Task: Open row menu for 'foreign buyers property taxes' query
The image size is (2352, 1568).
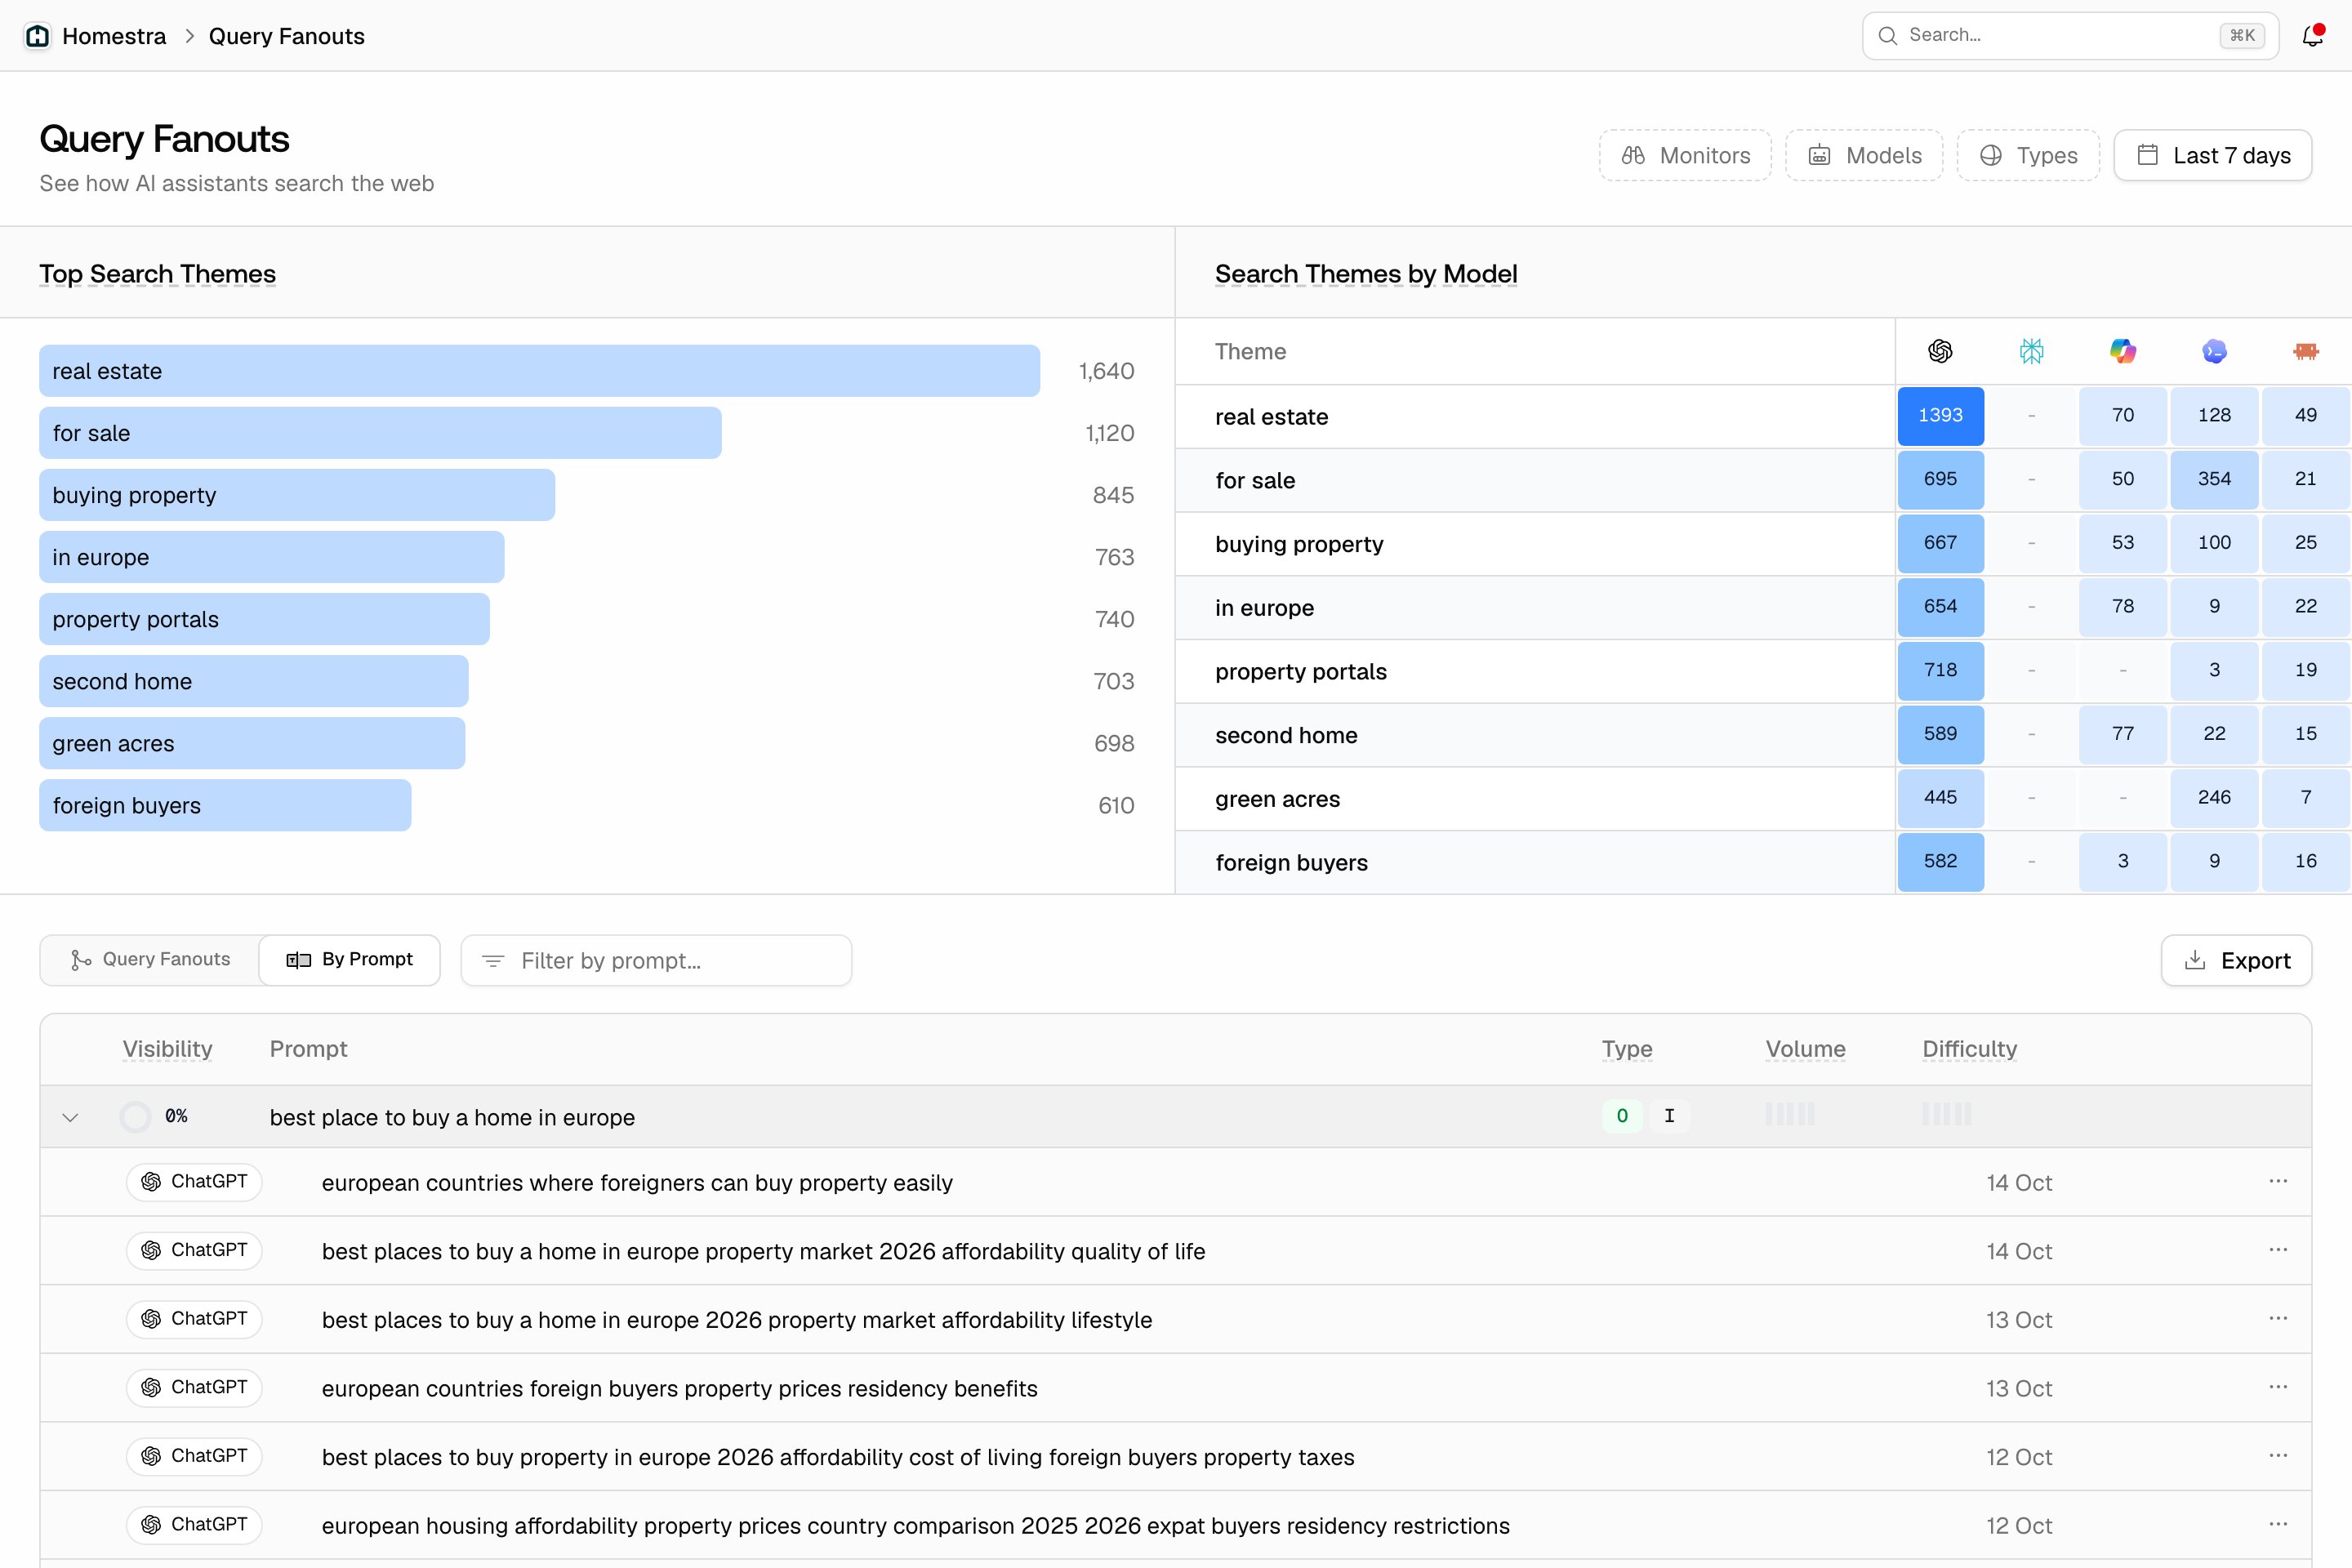Action: tap(2278, 1455)
